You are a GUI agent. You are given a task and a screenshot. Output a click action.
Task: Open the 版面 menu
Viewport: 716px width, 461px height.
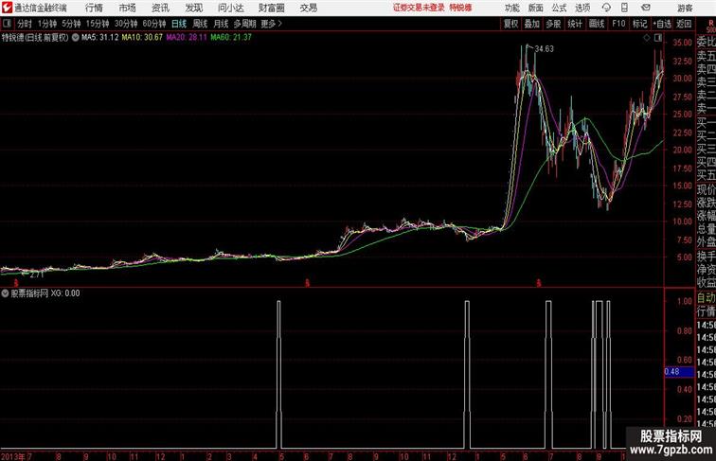click(536, 8)
